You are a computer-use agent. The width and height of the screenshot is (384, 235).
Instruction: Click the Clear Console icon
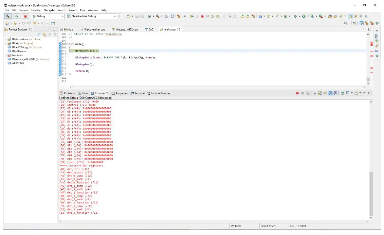click(315, 93)
